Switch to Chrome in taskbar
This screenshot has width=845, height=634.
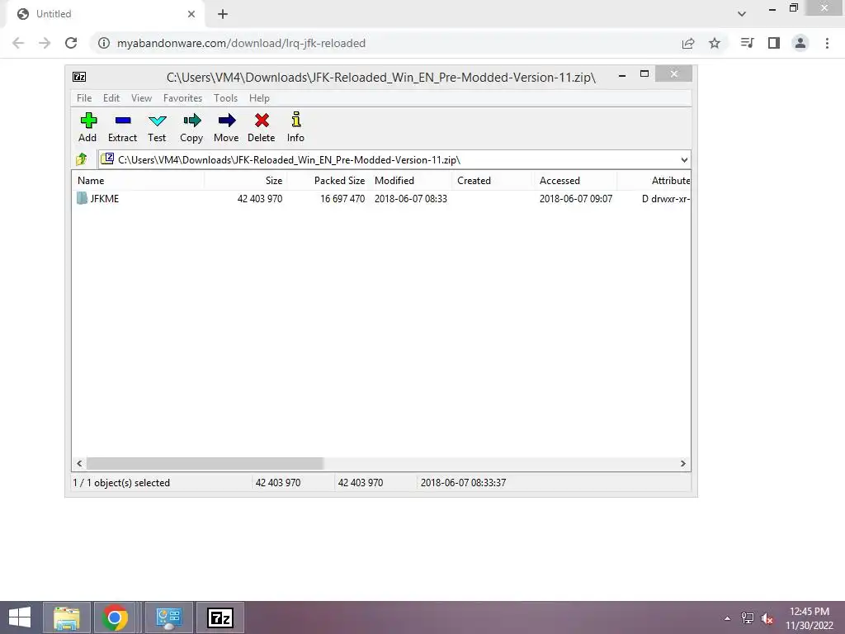[x=114, y=617]
